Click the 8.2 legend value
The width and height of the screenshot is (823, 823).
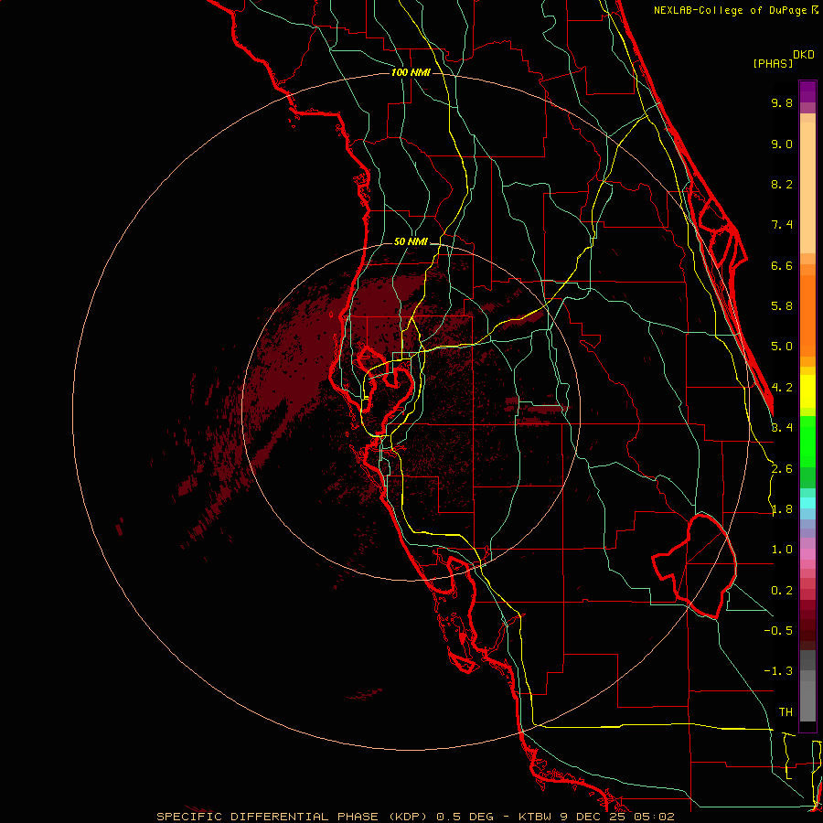[x=782, y=184]
